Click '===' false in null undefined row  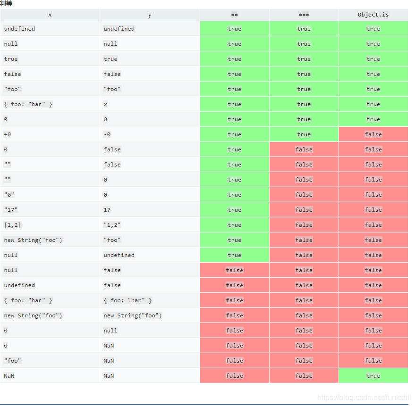pos(304,255)
